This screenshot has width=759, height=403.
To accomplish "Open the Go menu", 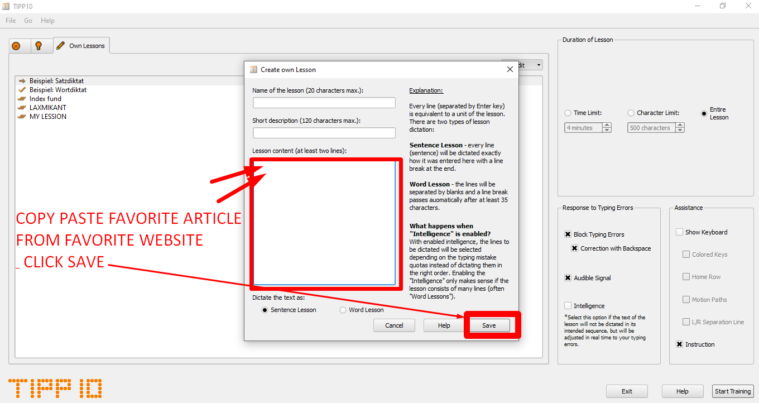I will click(x=28, y=21).
